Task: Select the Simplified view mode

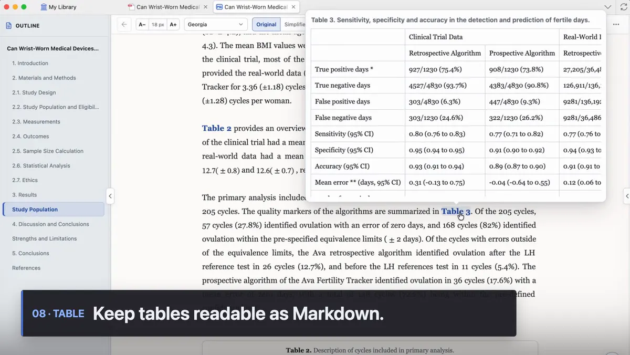Action: [x=293, y=24]
